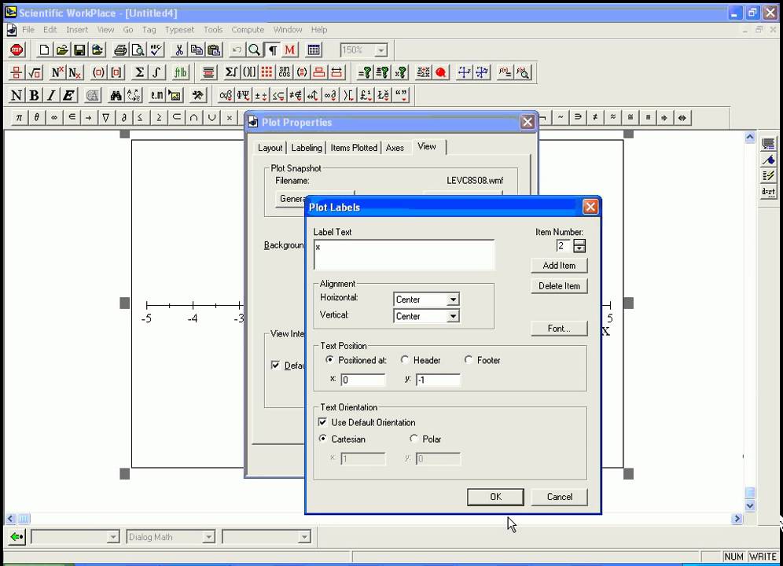The image size is (783, 566).
Task: Toggle Default checkbox in View Intervals
Action: tap(275, 366)
